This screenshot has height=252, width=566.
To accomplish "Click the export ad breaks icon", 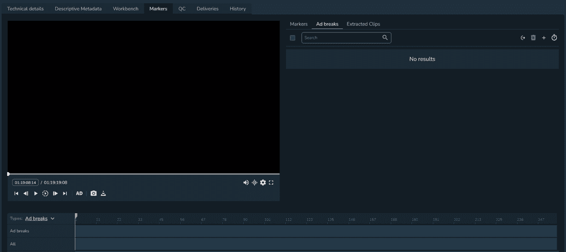I will pos(523,38).
